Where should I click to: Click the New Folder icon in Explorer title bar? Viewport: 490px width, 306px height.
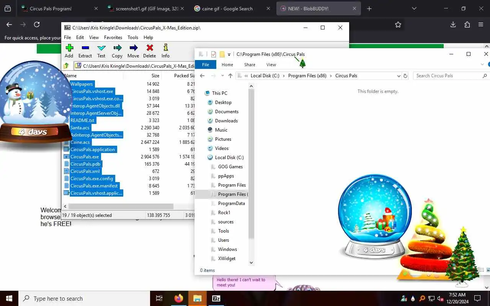[x=222, y=54]
